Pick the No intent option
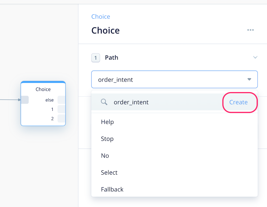 [105, 156]
